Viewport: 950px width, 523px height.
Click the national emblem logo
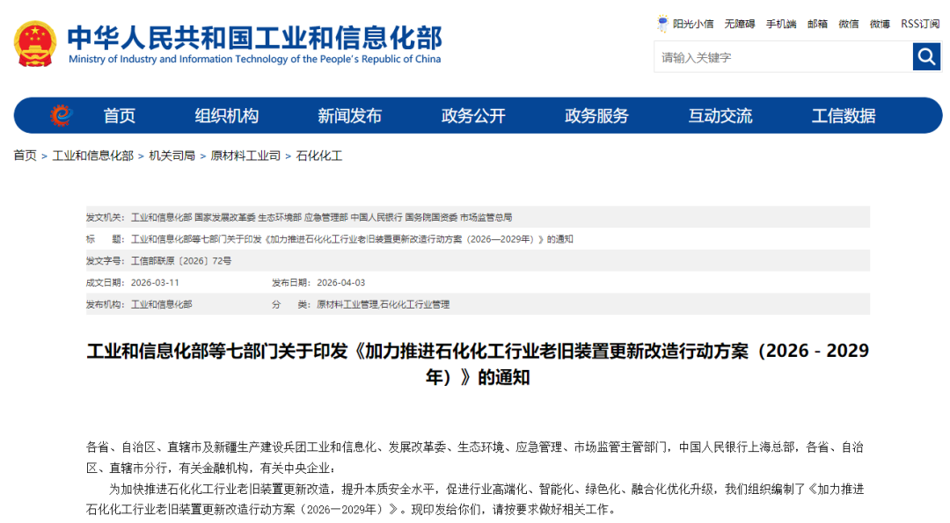pos(35,43)
